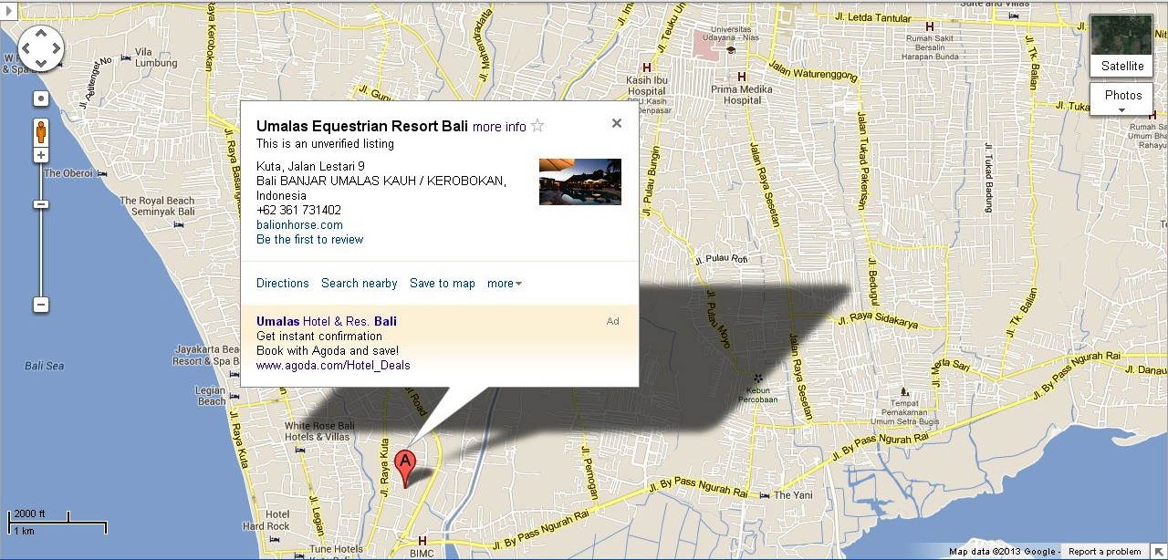Image resolution: width=1168 pixels, height=560 pixels.
Task: Click the show my location button
Action: coord(41,99)
